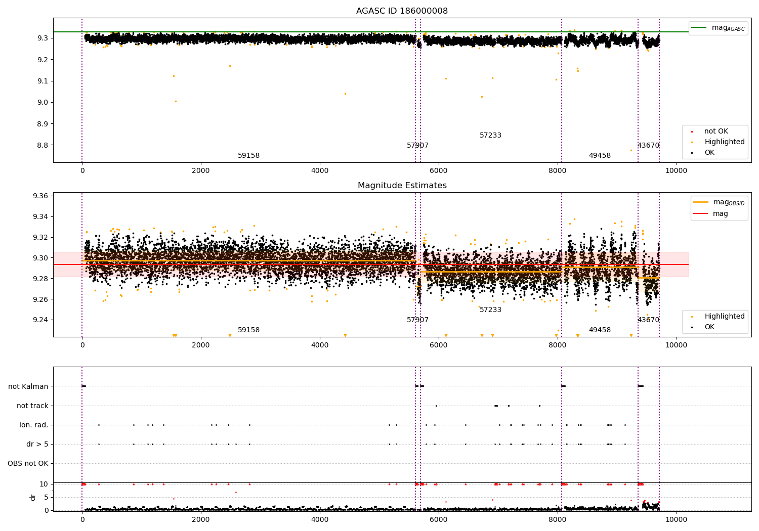Click the title "AGASC ID 186000008"
The image size is (759, 531).
(402, 11)
